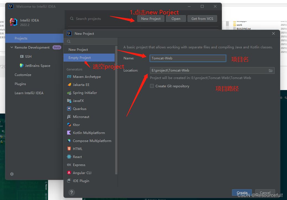The image size is (287, 200).
Task: Collapse the Remote Development section
Action: (x=12, y=47)
